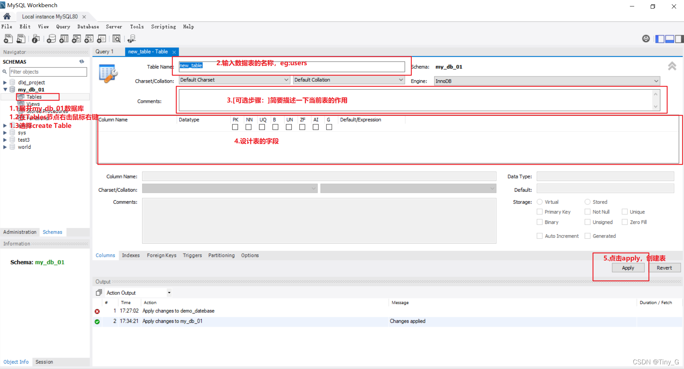Viewport: 684px width, 369px height.
Task: Select the Tables node under my_db_01
Action: [34, 97]
